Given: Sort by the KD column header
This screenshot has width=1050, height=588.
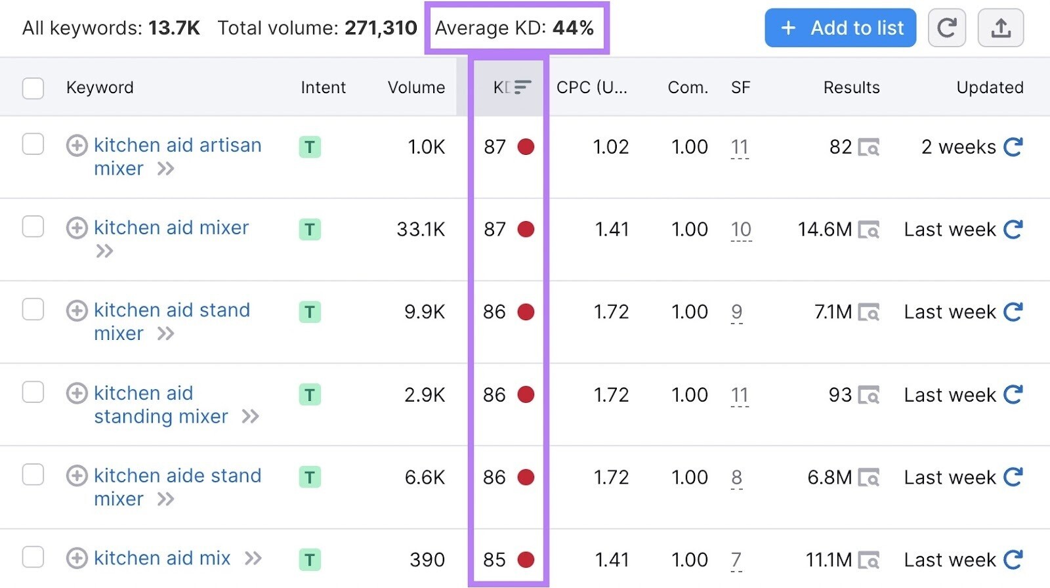Looking at the screenshot, I should (x=512, y=87).
